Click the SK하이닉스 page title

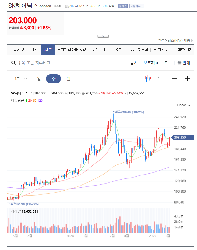(x=23, y=6)
